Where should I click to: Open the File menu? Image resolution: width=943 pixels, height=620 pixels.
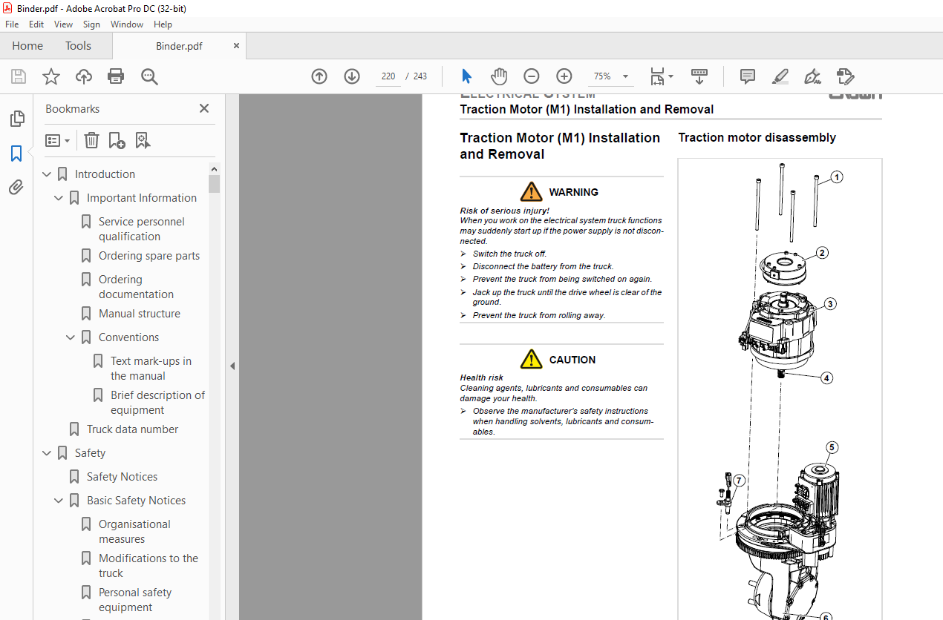tap(12, 24)
